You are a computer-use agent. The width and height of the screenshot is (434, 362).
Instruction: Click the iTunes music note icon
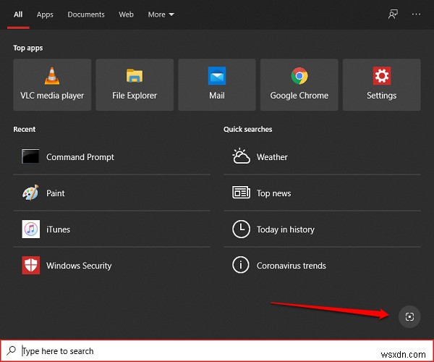[x=30, y=229]
